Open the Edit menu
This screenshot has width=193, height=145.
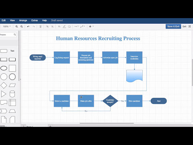coord(4,21)
